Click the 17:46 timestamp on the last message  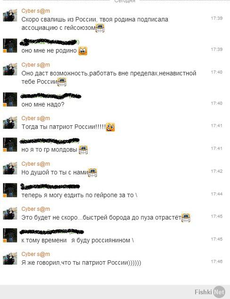[217, 261]
